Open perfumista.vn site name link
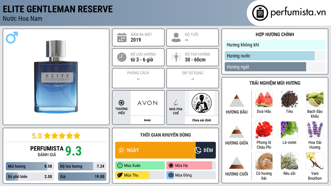Image resolution: width=331 pixels, height=186 pixels. click(298, 13)
